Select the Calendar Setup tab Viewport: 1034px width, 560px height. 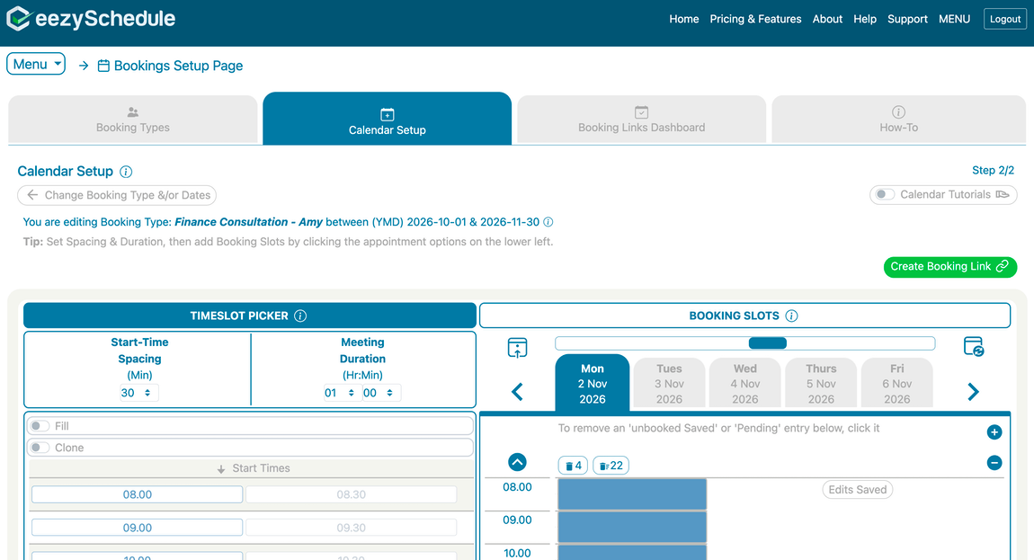click(x=388, y=120)
